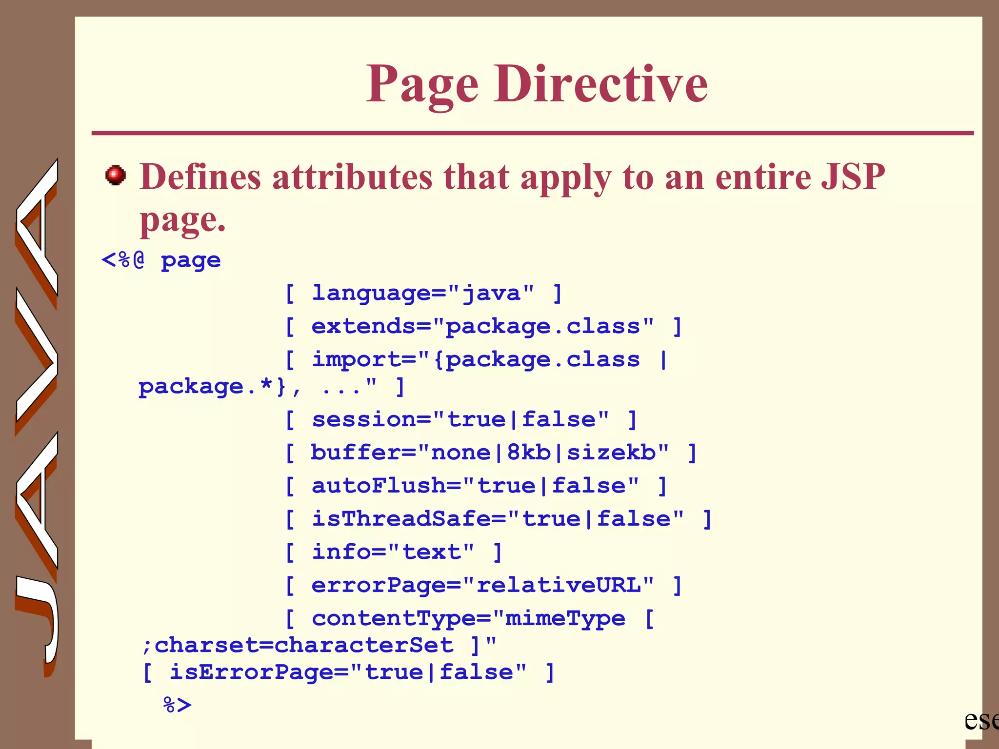Select the text 'Defines attributes that apply to an entire JSP'
This screenshot has height=749, width=999.
(512, 177)
